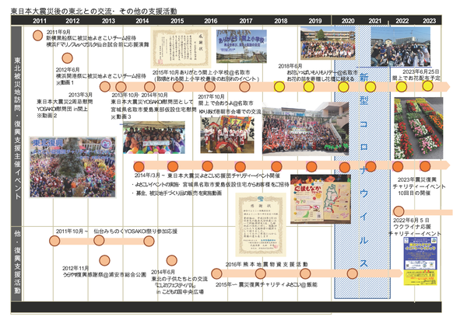View the lower 感謝状 certificate with blue emblem

(261, 225)
